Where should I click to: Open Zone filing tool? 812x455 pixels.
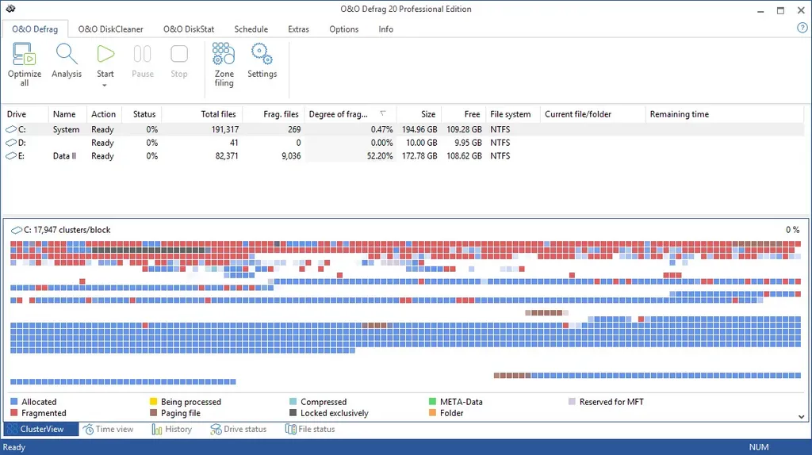point(224,54)
